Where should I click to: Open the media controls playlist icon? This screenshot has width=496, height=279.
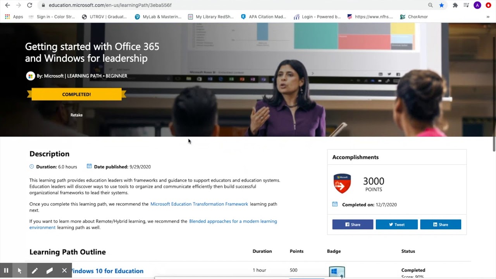coord(466,5)
